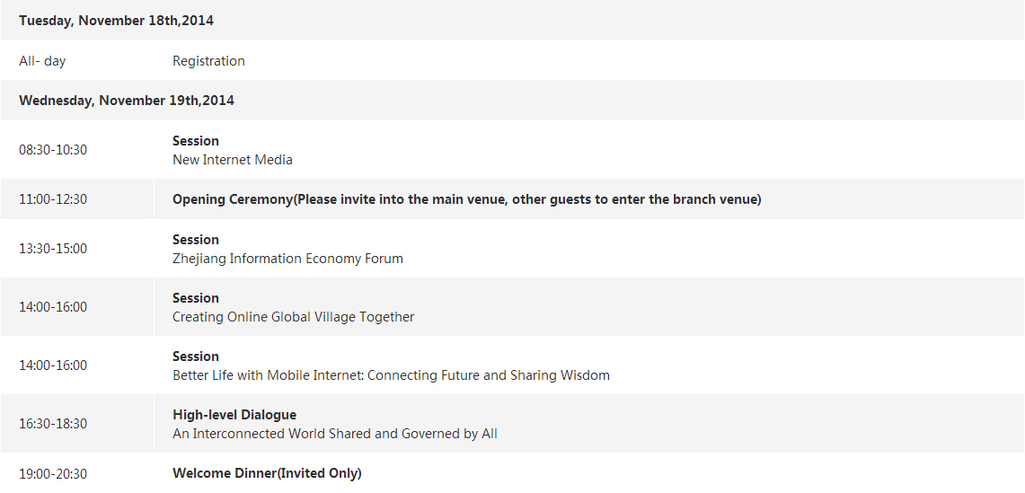
Task: Click the High-level Dialogue heading
Action: pyautogui.click(x=234, y=415)
